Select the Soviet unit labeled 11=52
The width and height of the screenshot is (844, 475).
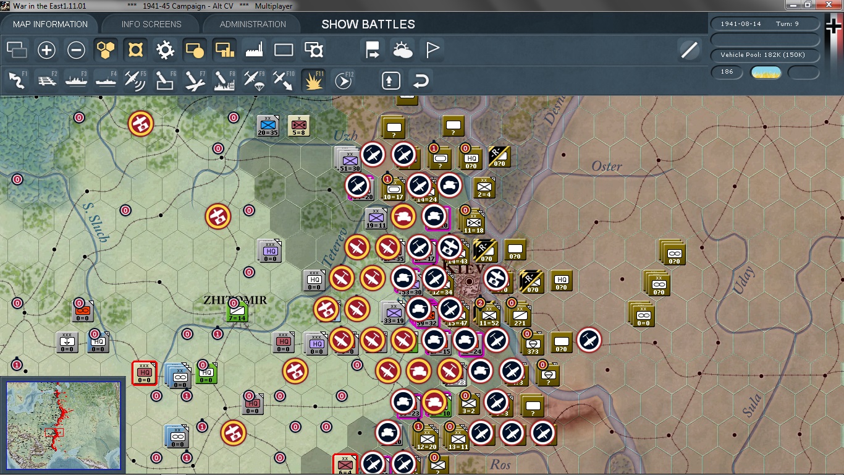click(489, 315)
